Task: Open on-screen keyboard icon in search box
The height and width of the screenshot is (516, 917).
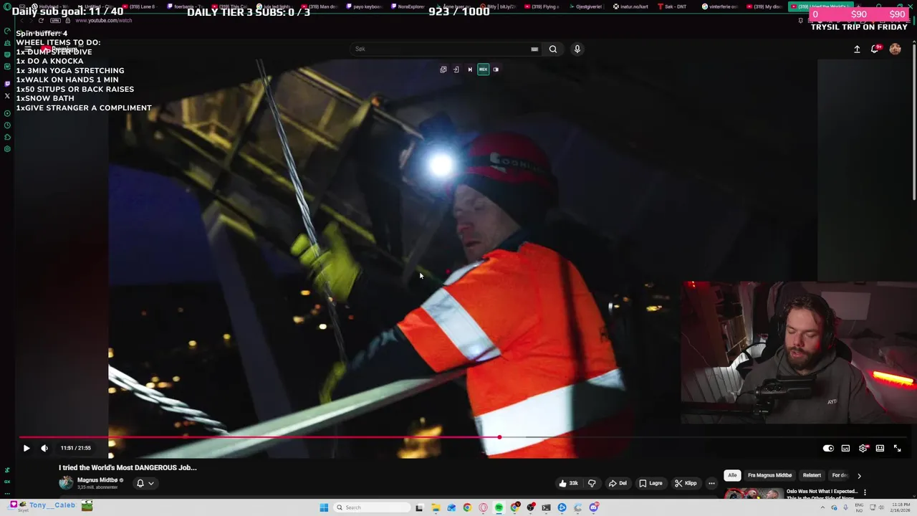Action: point(534,49)
